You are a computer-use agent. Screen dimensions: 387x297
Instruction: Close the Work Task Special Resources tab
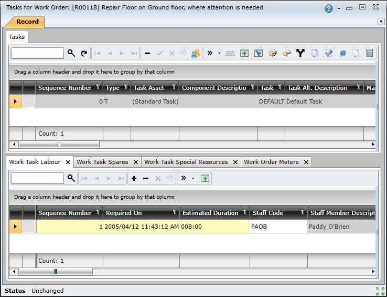(235, 162)
